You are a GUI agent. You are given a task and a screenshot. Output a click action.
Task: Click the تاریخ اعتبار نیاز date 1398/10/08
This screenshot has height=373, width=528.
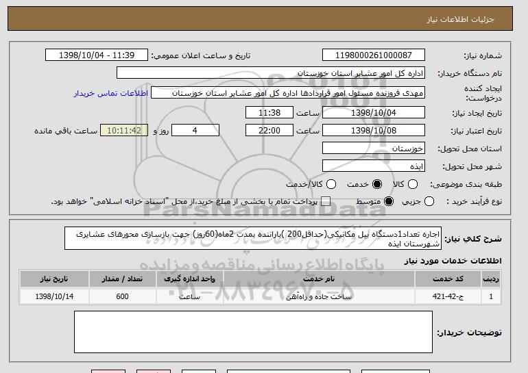tap(374, 131)
